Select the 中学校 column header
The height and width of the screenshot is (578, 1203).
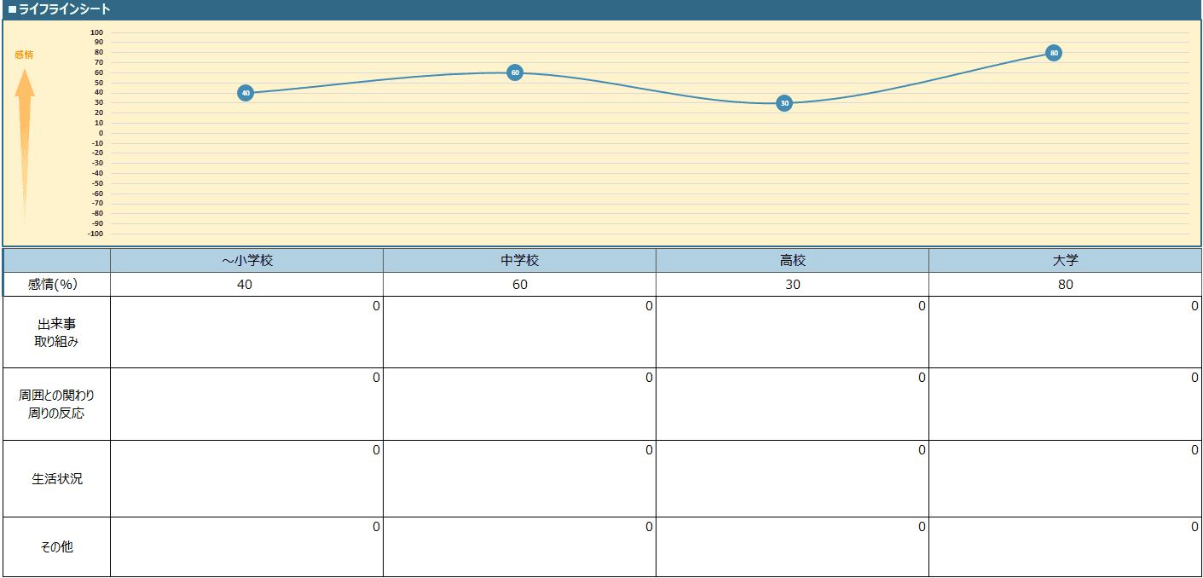(x=519, y=261)
